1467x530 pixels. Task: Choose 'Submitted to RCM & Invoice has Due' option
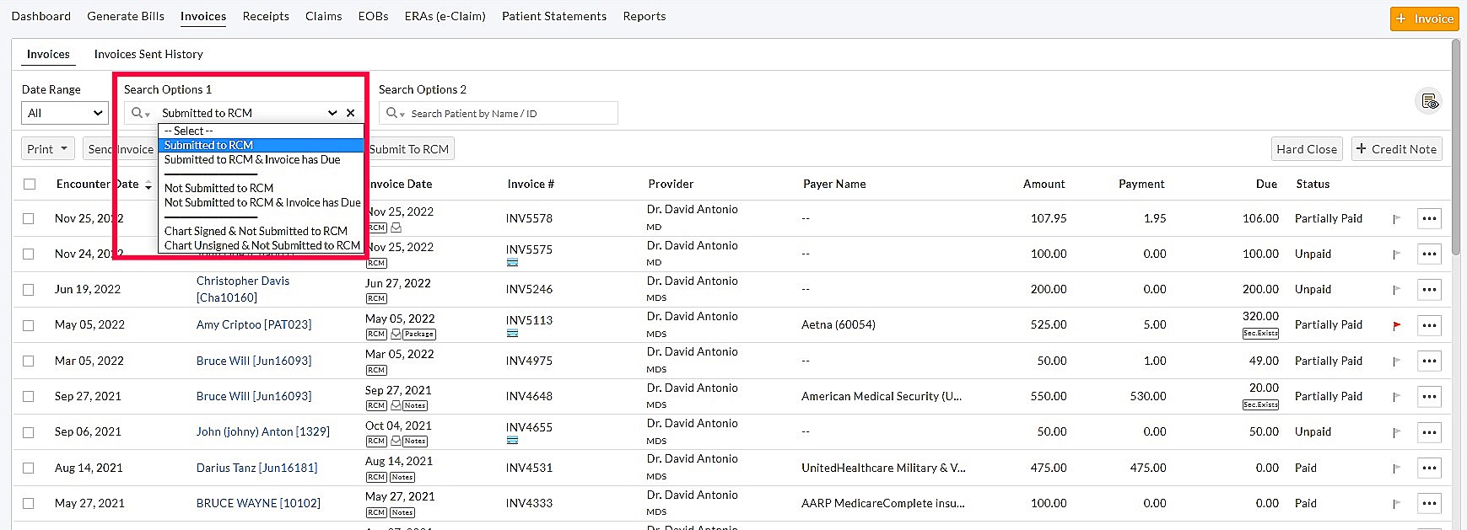click(261, 159)
